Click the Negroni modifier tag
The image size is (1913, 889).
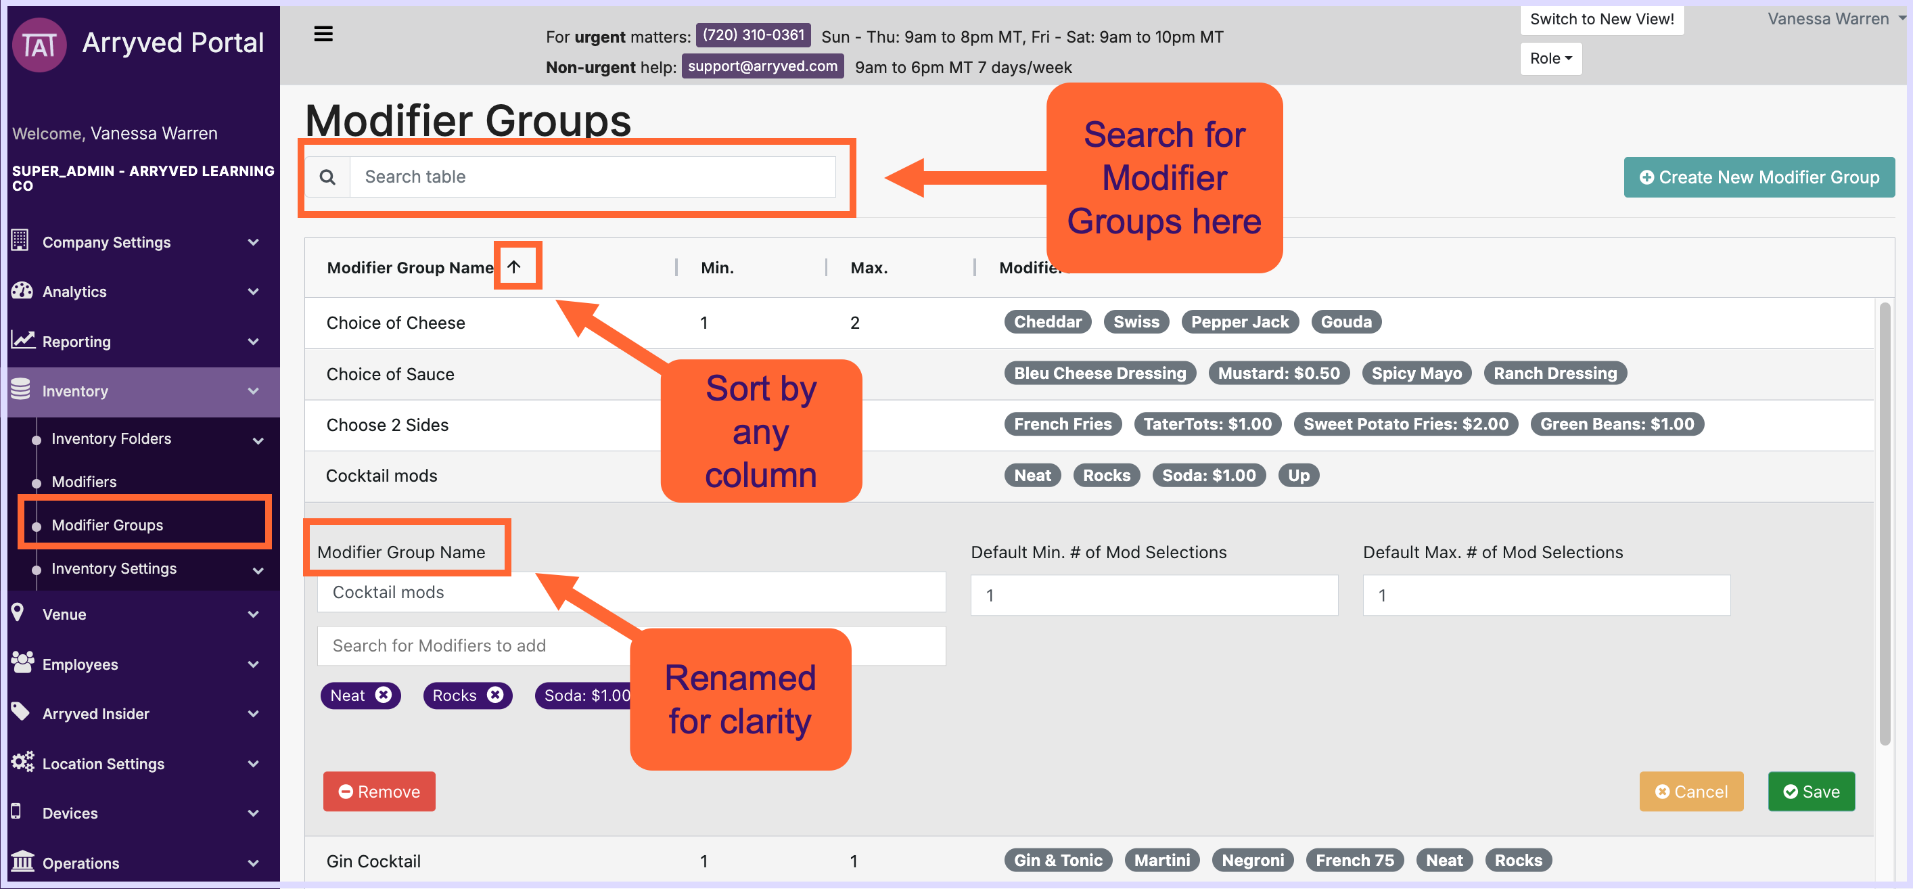[1252, 860]
